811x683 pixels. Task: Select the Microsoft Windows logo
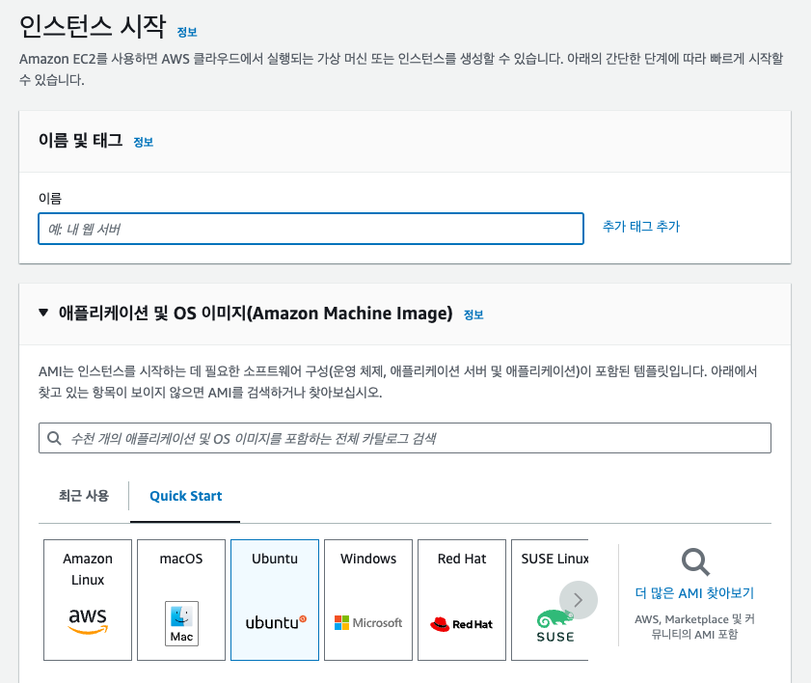point(368,622)
